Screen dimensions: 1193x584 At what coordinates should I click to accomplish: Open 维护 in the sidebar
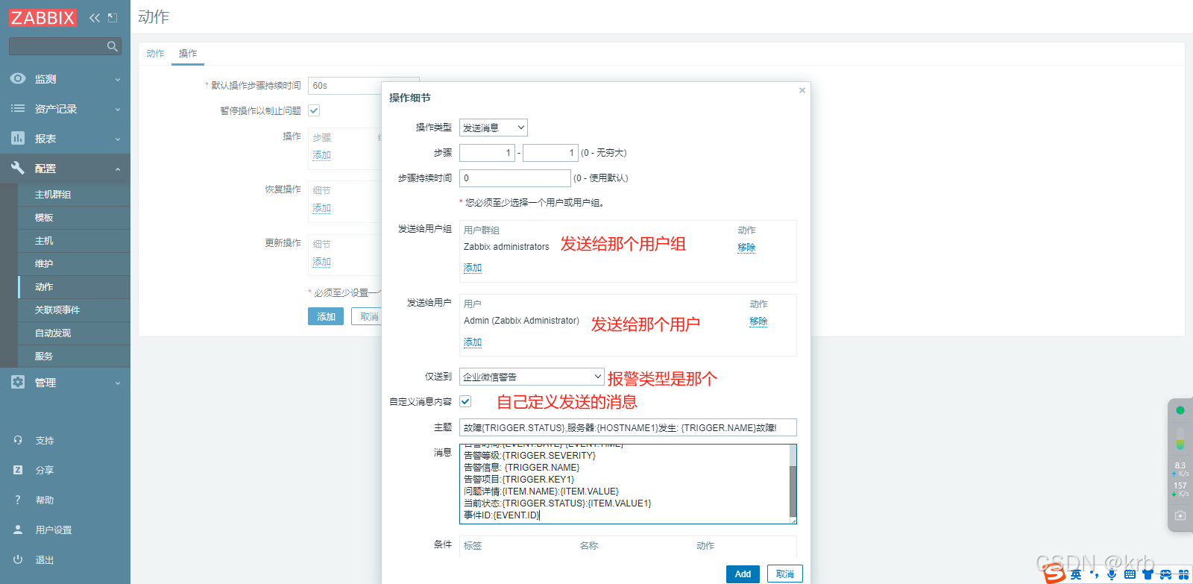(x=74, y=264)
